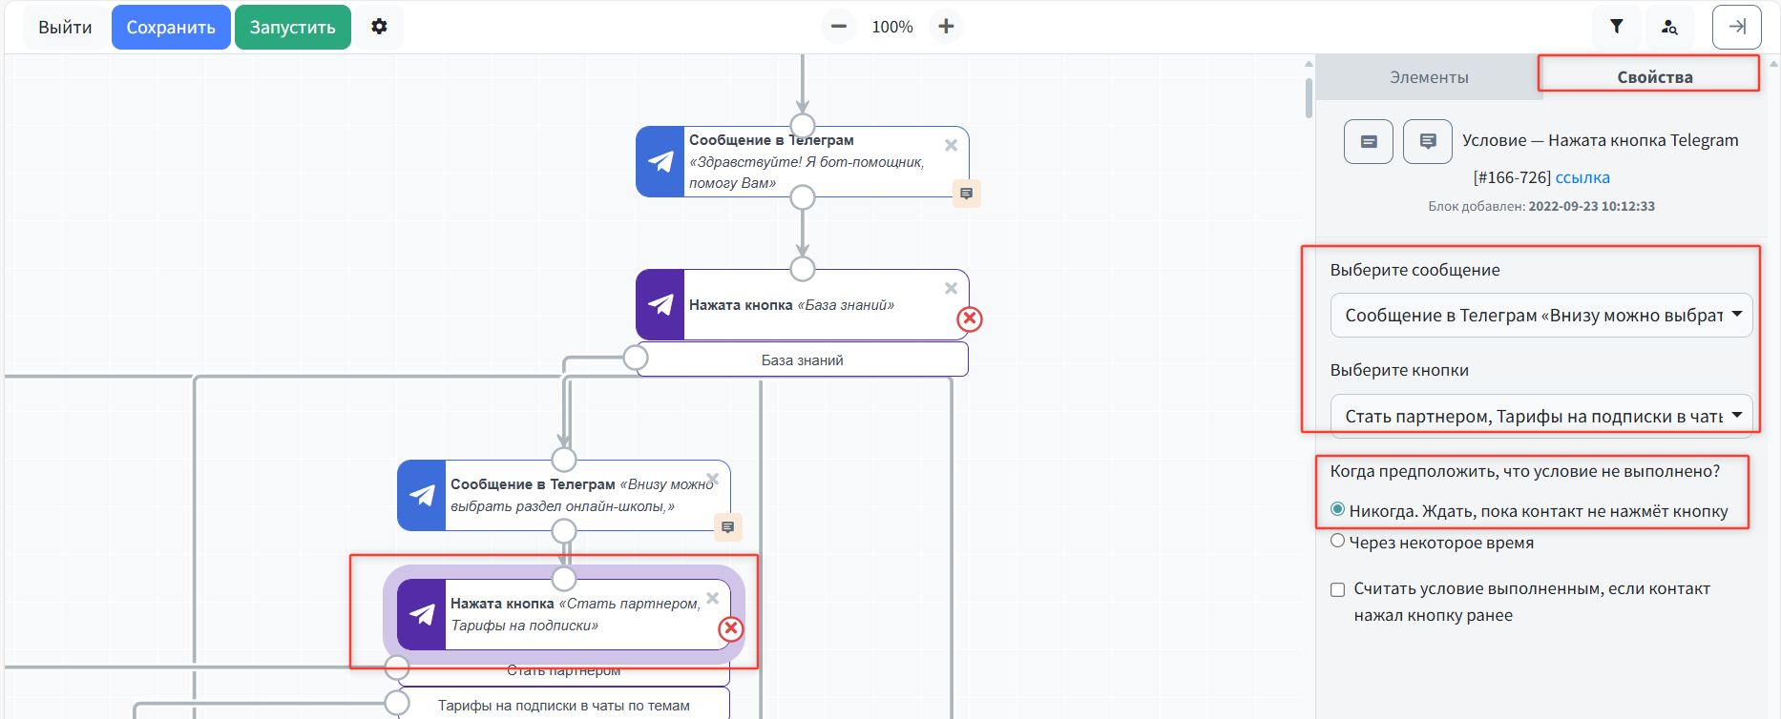Click the zoom in plus button
Screen dimensions: 1781x719
946,27
